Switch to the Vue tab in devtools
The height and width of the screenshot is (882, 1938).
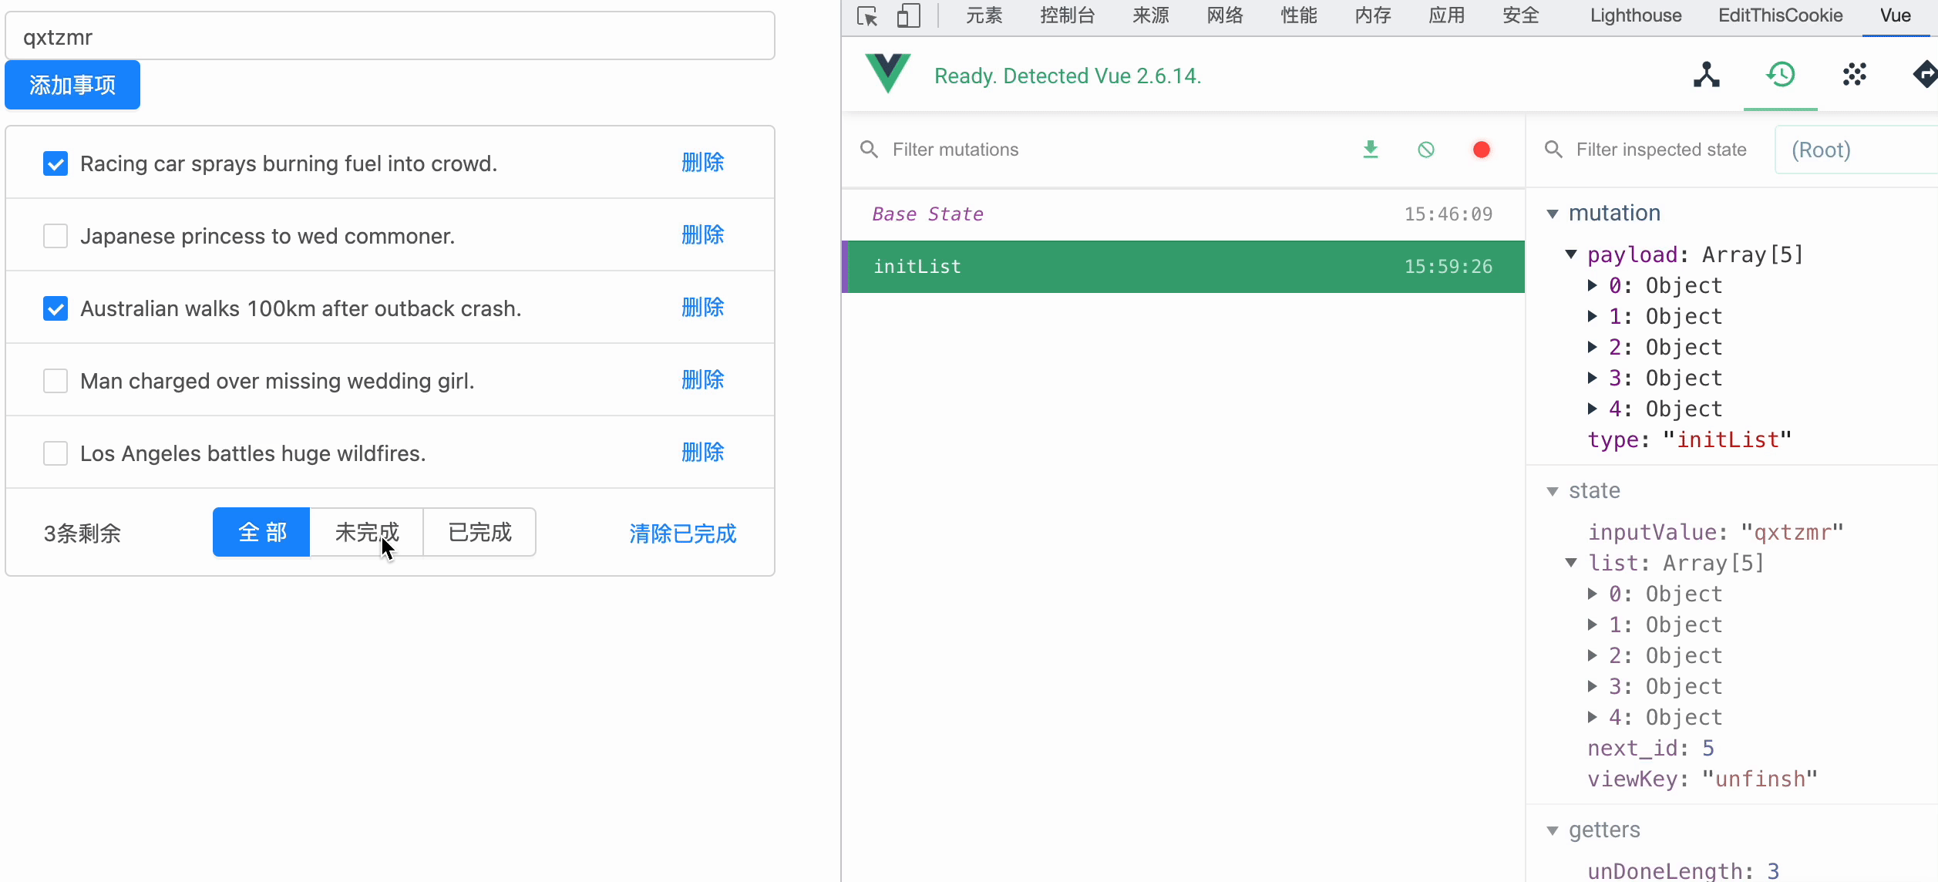[x=1896, y=15]
